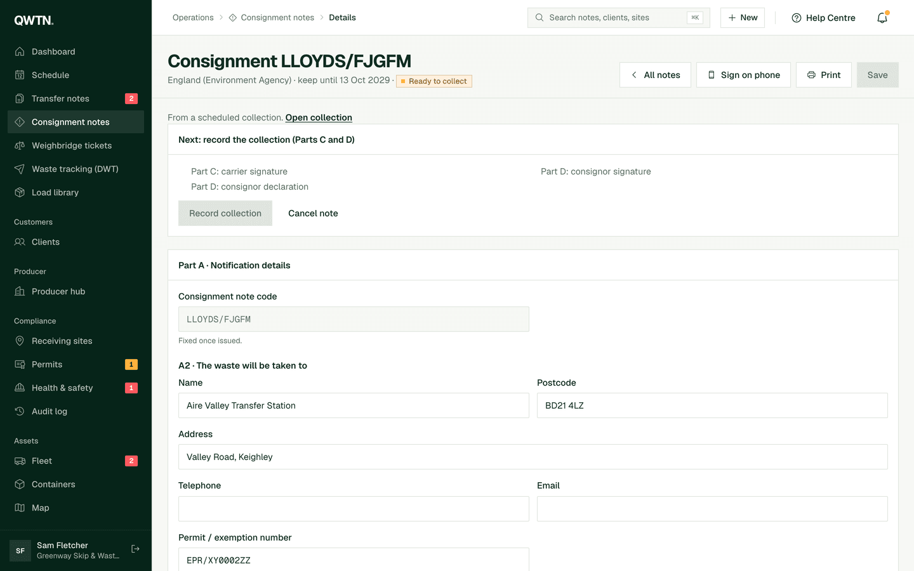The width and height of the screenshot is (914, 571).
Task: Click the New button
Action: (743, 18)
